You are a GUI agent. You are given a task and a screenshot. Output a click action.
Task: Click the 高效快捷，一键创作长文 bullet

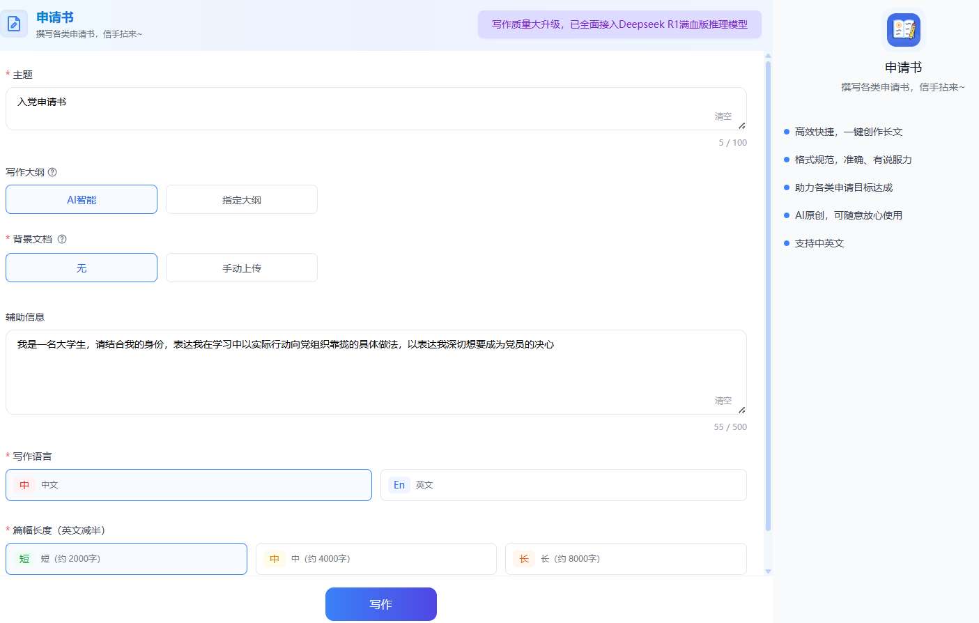[x=849, y=132]
